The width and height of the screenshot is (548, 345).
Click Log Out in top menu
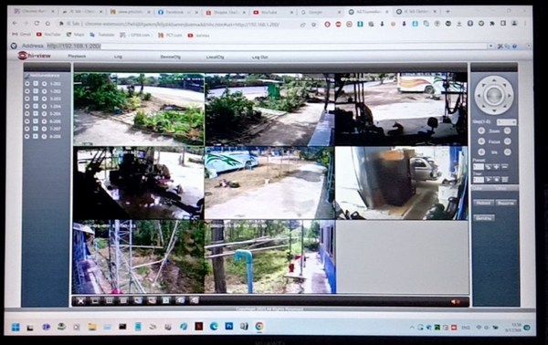(x=259, y=57)
